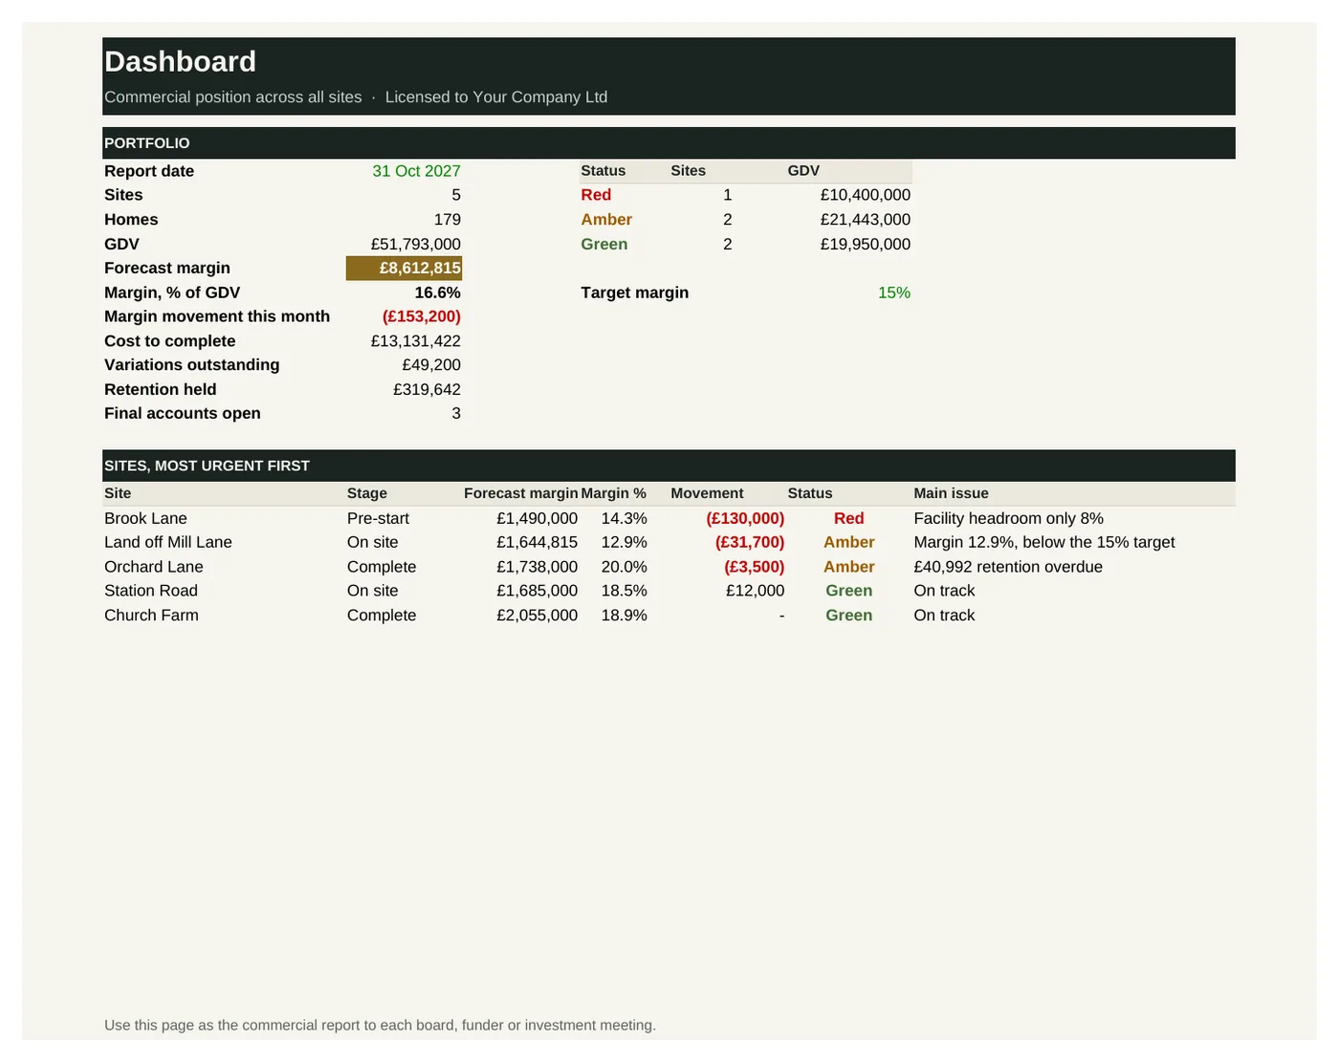
Task: Select Station Road movement £12,000
Action: (x=755, y=591)
